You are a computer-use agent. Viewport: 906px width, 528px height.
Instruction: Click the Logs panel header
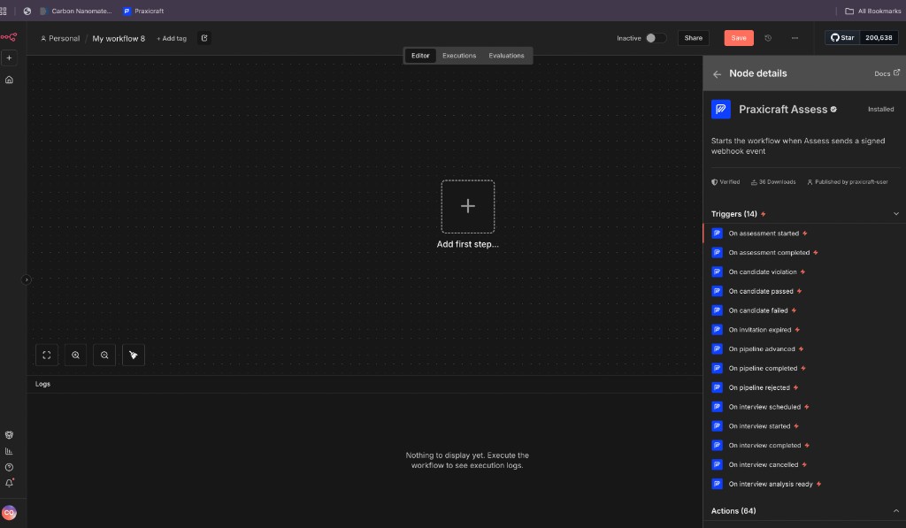[x=365, y=384]
